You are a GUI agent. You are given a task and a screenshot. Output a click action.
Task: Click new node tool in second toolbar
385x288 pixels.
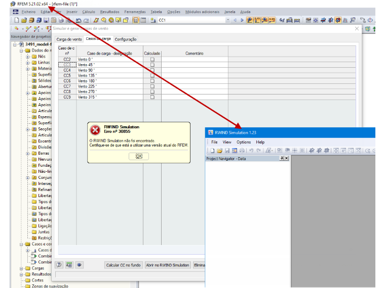click(x=16, y=29)
